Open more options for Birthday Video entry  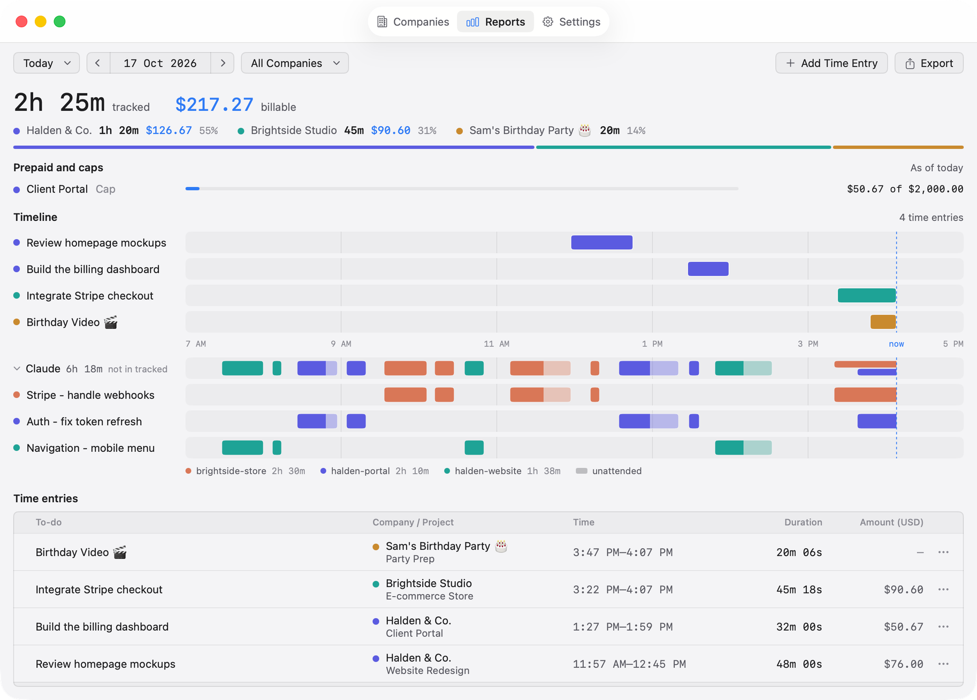click(943, 552)
